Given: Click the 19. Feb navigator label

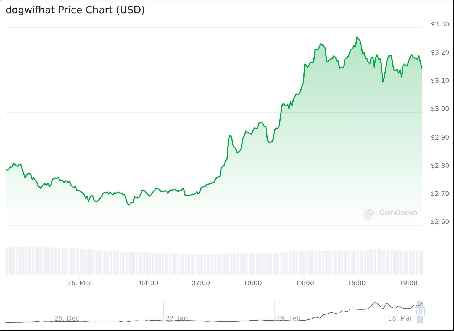Looking at the screenshot, I should (x=288, y=318).
